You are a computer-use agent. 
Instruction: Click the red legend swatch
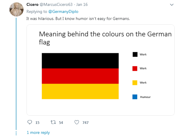coord(135,69)
